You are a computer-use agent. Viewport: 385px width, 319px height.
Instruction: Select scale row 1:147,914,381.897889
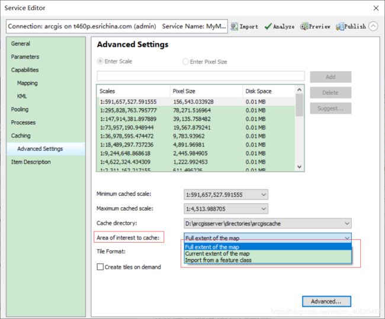click(197, 119)
